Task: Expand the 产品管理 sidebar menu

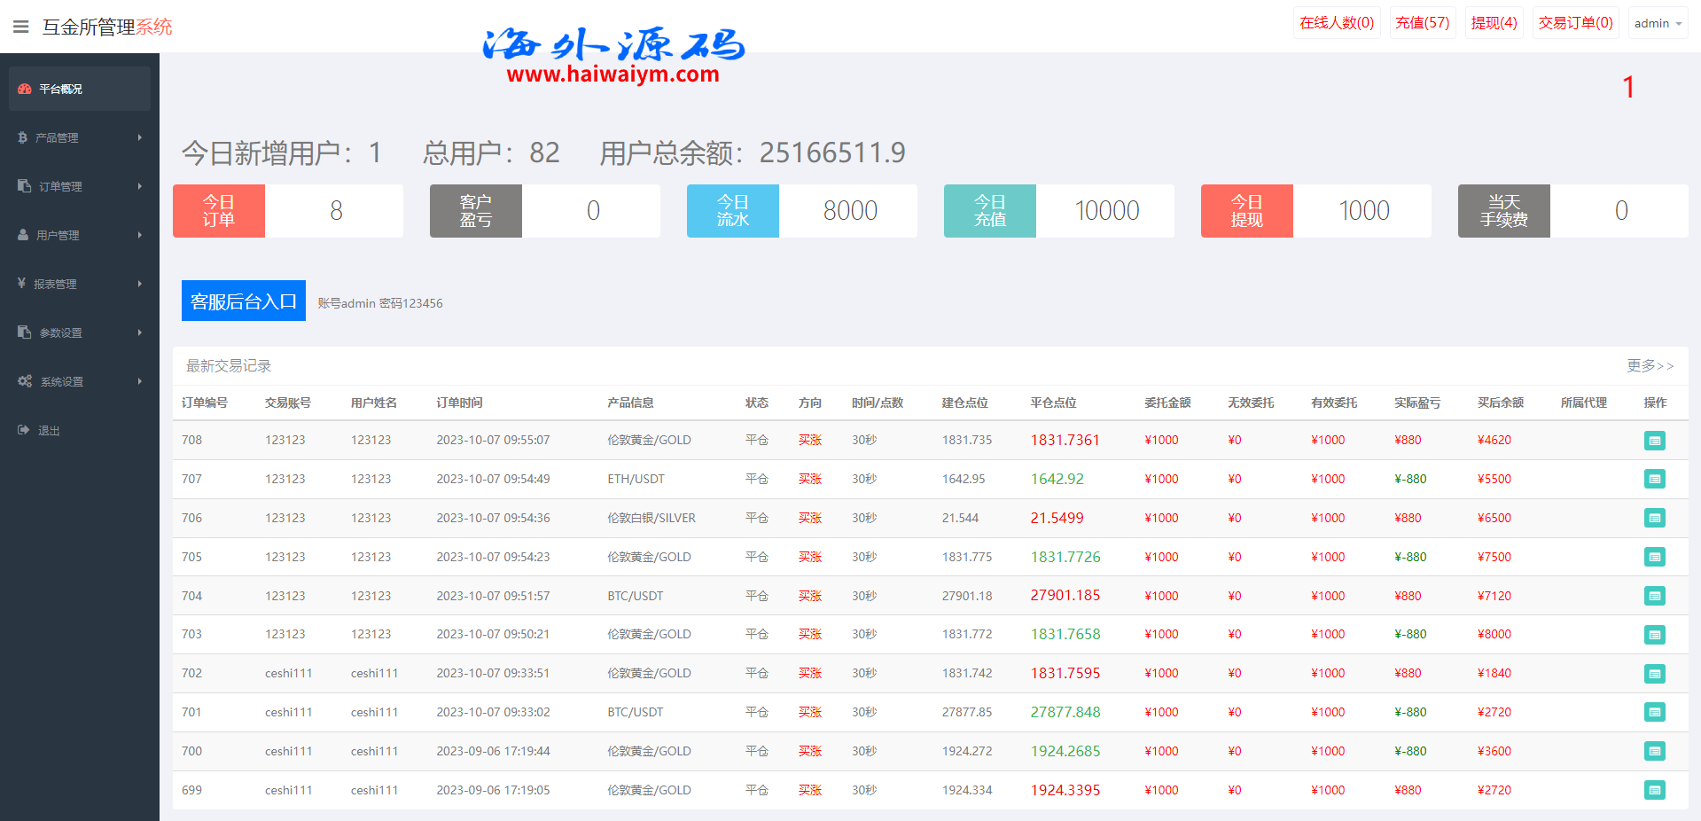Action: 79,137
